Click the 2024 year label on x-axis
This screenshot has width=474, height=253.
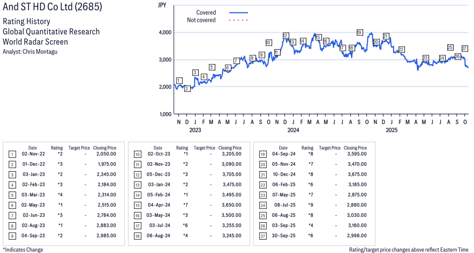pyautogui.click(x=293, y=130)
